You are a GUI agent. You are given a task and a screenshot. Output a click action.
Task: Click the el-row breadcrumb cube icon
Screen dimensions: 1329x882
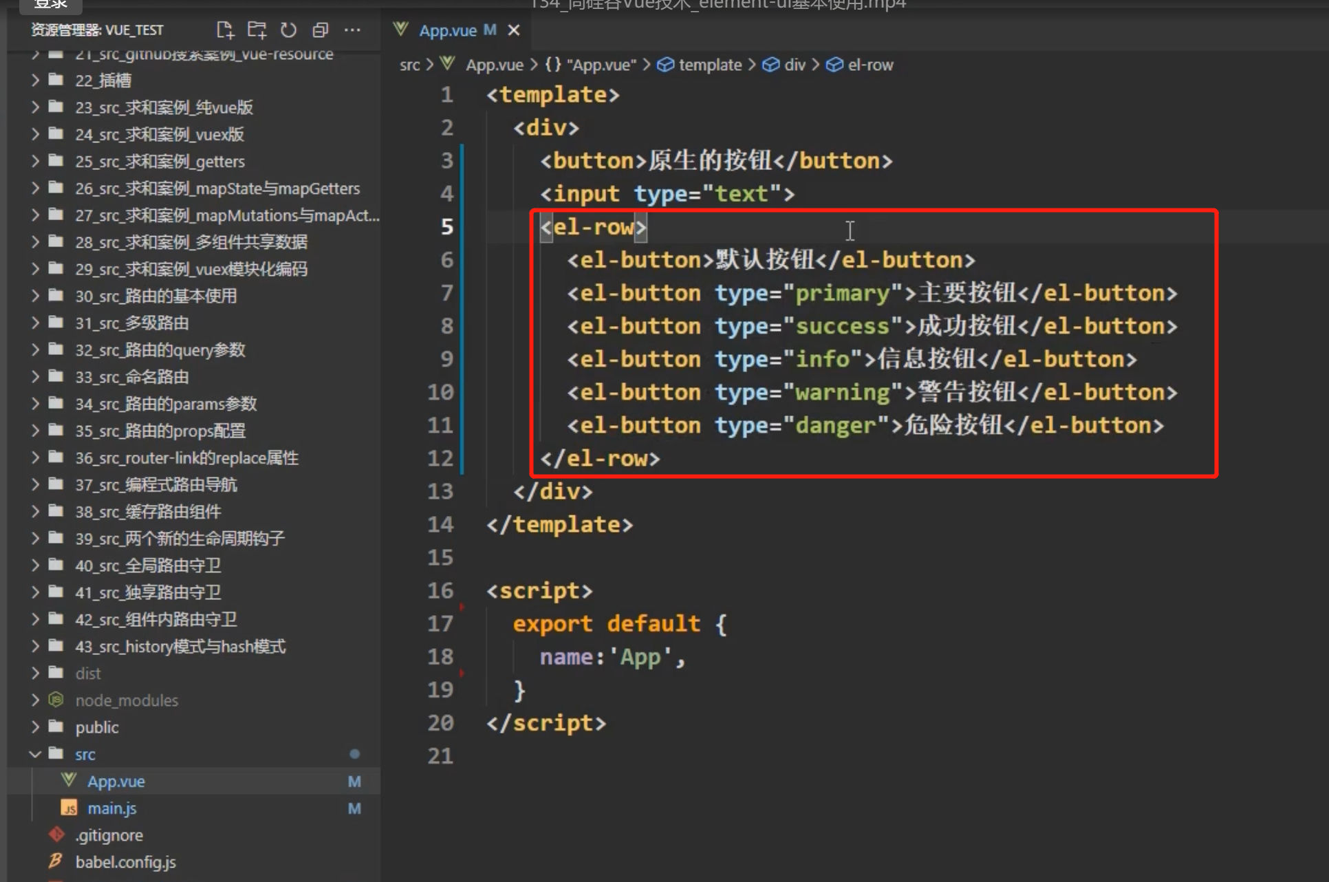[834, 65]
